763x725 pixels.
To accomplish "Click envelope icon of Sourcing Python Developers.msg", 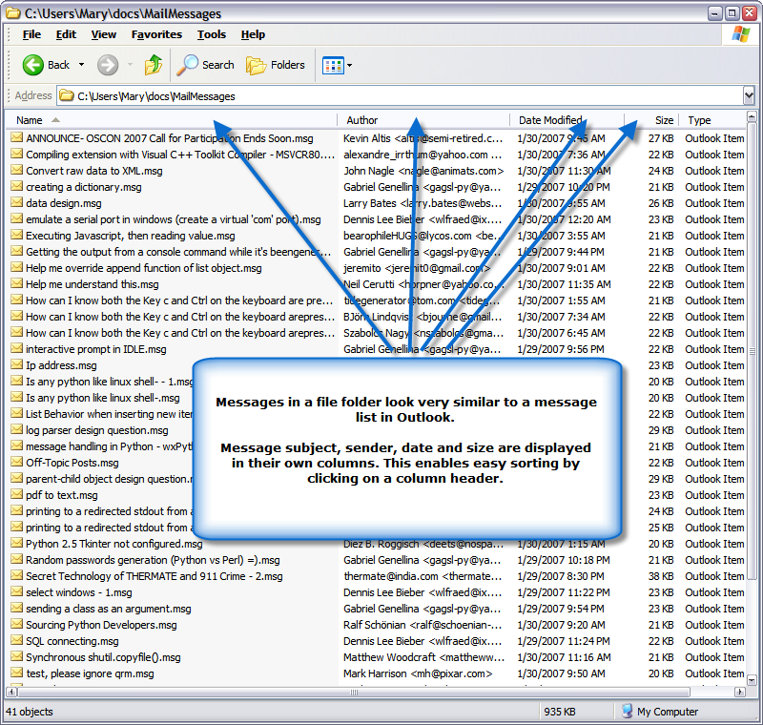I will (17, 624).
